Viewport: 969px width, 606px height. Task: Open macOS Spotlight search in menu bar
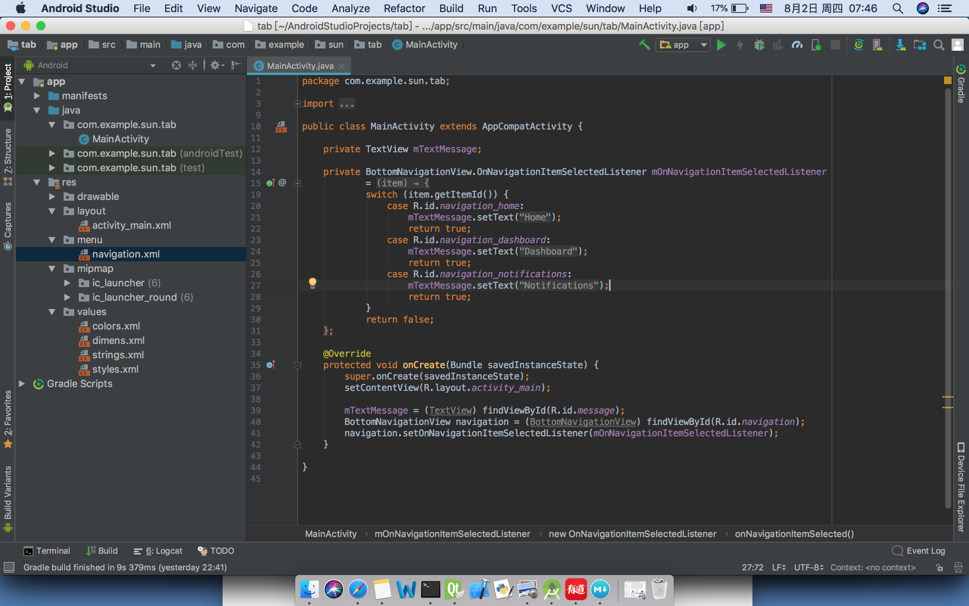(898, 8)
